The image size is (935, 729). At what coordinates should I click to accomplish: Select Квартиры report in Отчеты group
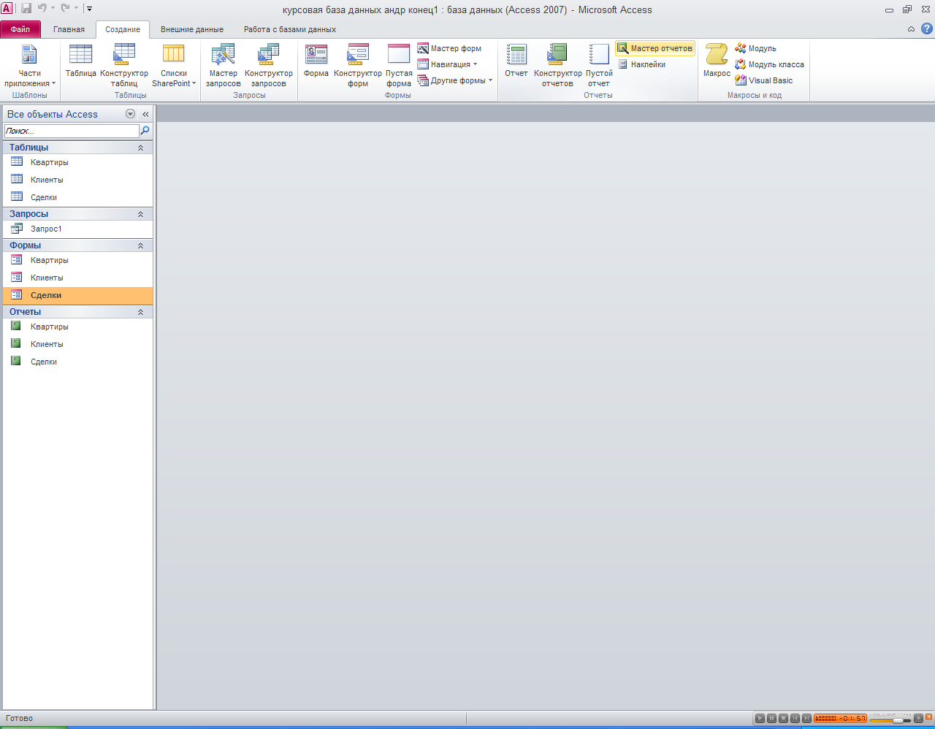(x=77, y=327)
